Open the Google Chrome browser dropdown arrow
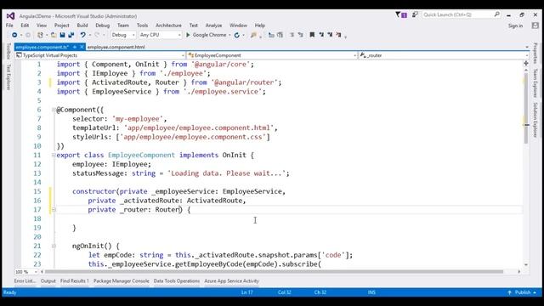Image resolution: width=544 pixels, height=306 pixels. (x=229, y=35)
